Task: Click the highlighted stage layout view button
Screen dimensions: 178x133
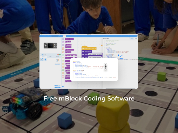Action: tap(43, 54)
